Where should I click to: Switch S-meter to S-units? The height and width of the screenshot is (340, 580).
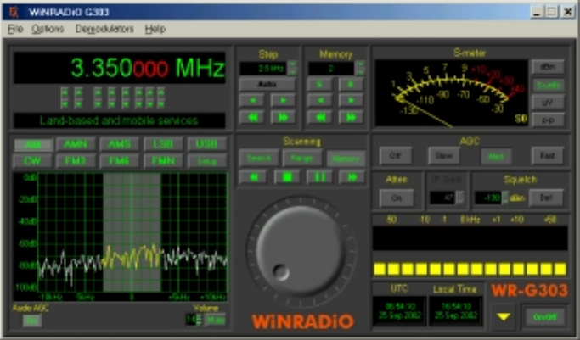click(x=548, y=85)
